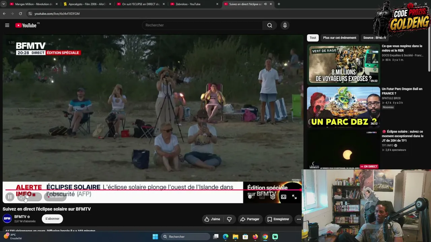Click the red live progress bar
Image resolution: width=431 pixels, height=242 pixels.
click(153, 190)
